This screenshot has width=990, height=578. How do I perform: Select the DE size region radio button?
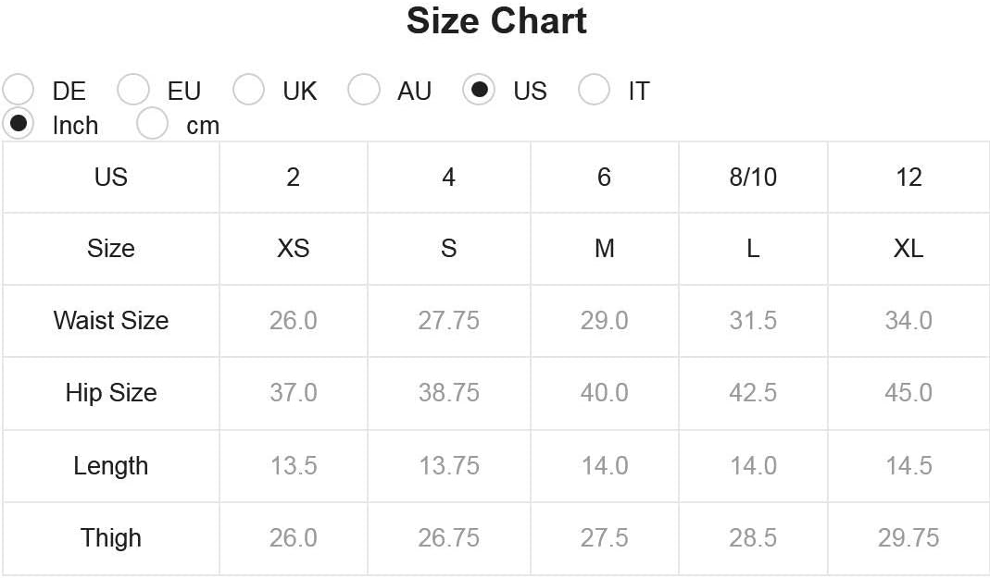click(x=19, y=89)
